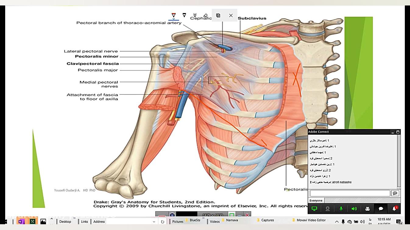
Task: Open the system volume icon
Action: (x=362, y=222)
